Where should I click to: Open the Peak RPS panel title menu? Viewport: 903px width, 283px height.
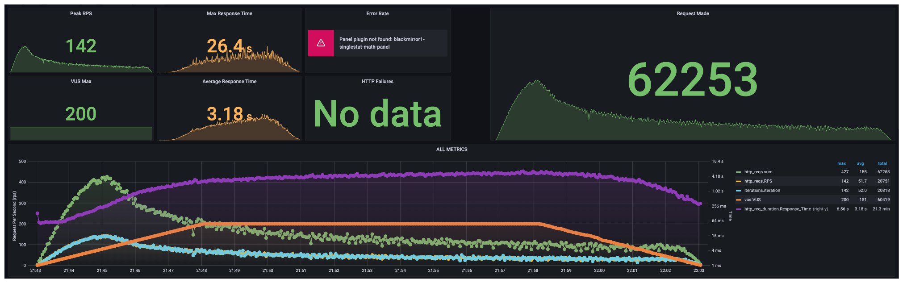[81, 13]
